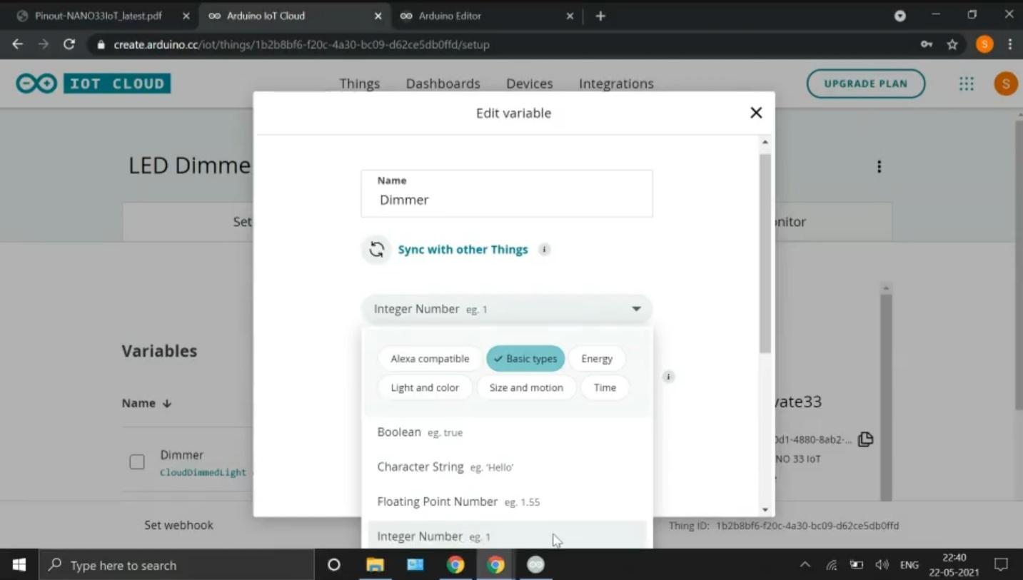
Task: Click the Dimmer variable name
Action: pyautogui.click(x=182, y=454)
